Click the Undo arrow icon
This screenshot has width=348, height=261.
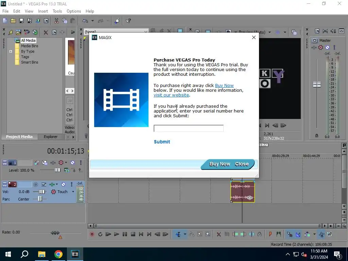tap(85, 21)
